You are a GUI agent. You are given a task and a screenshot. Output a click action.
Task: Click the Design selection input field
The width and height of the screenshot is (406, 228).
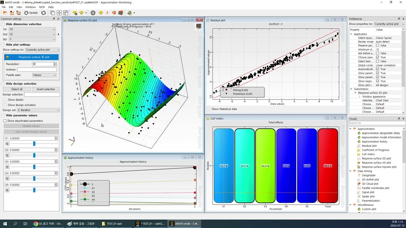42,94
